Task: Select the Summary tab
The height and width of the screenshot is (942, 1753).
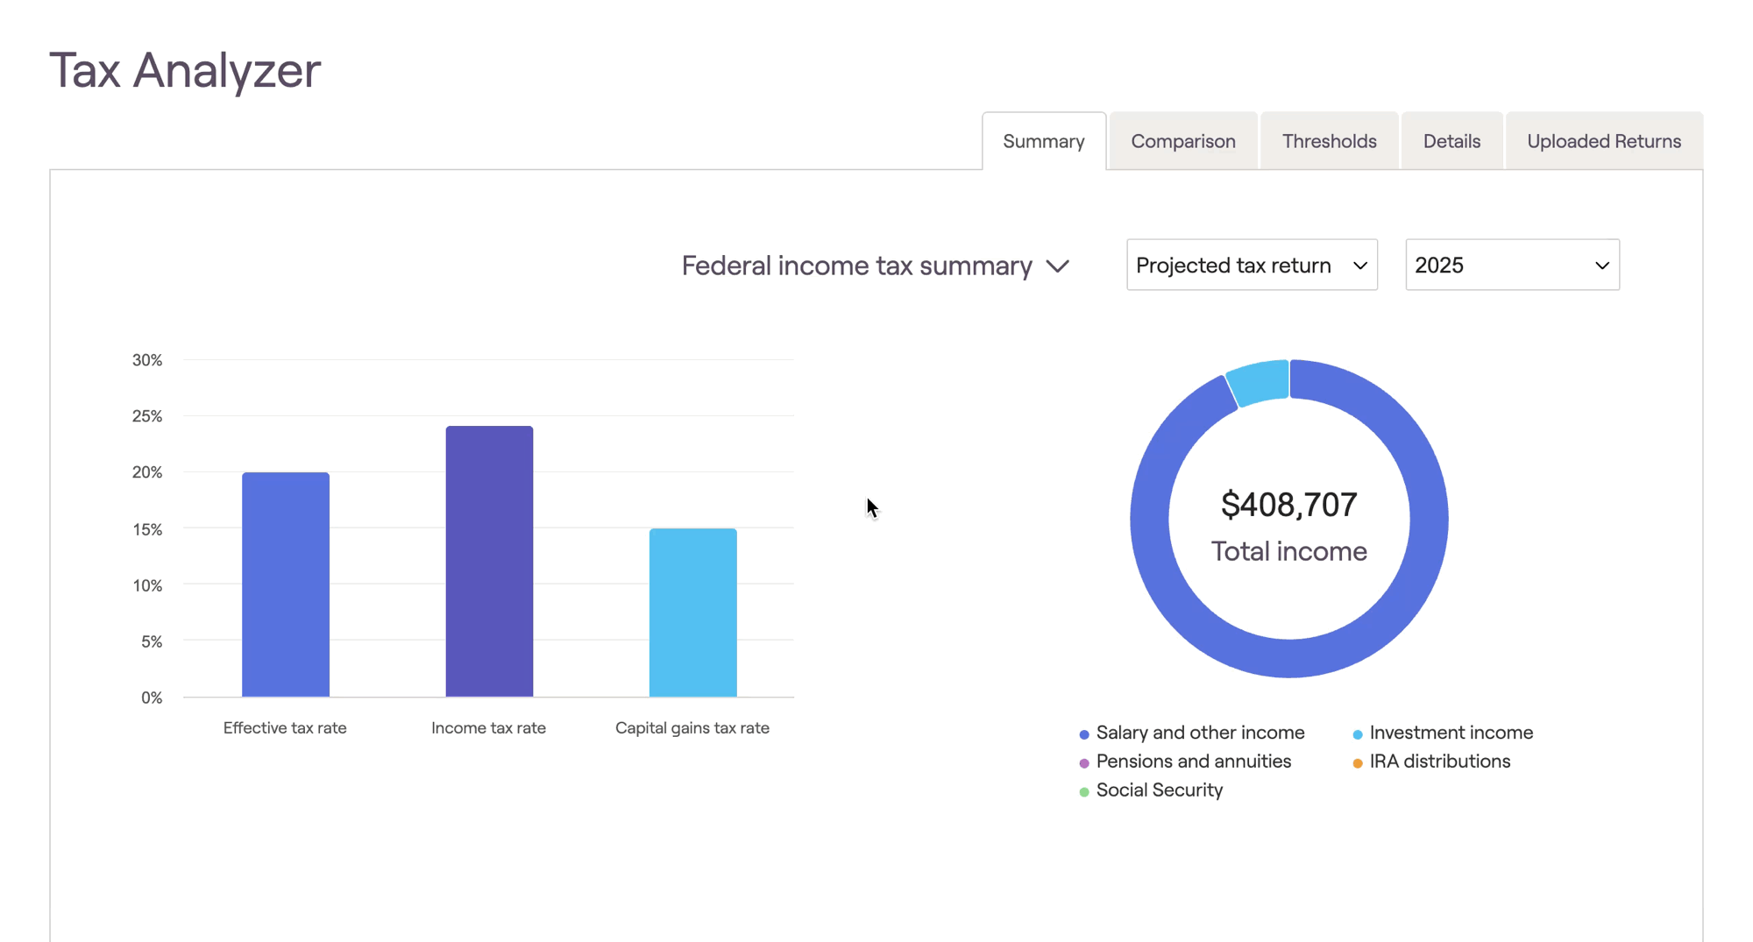Action: [1043, 141]
